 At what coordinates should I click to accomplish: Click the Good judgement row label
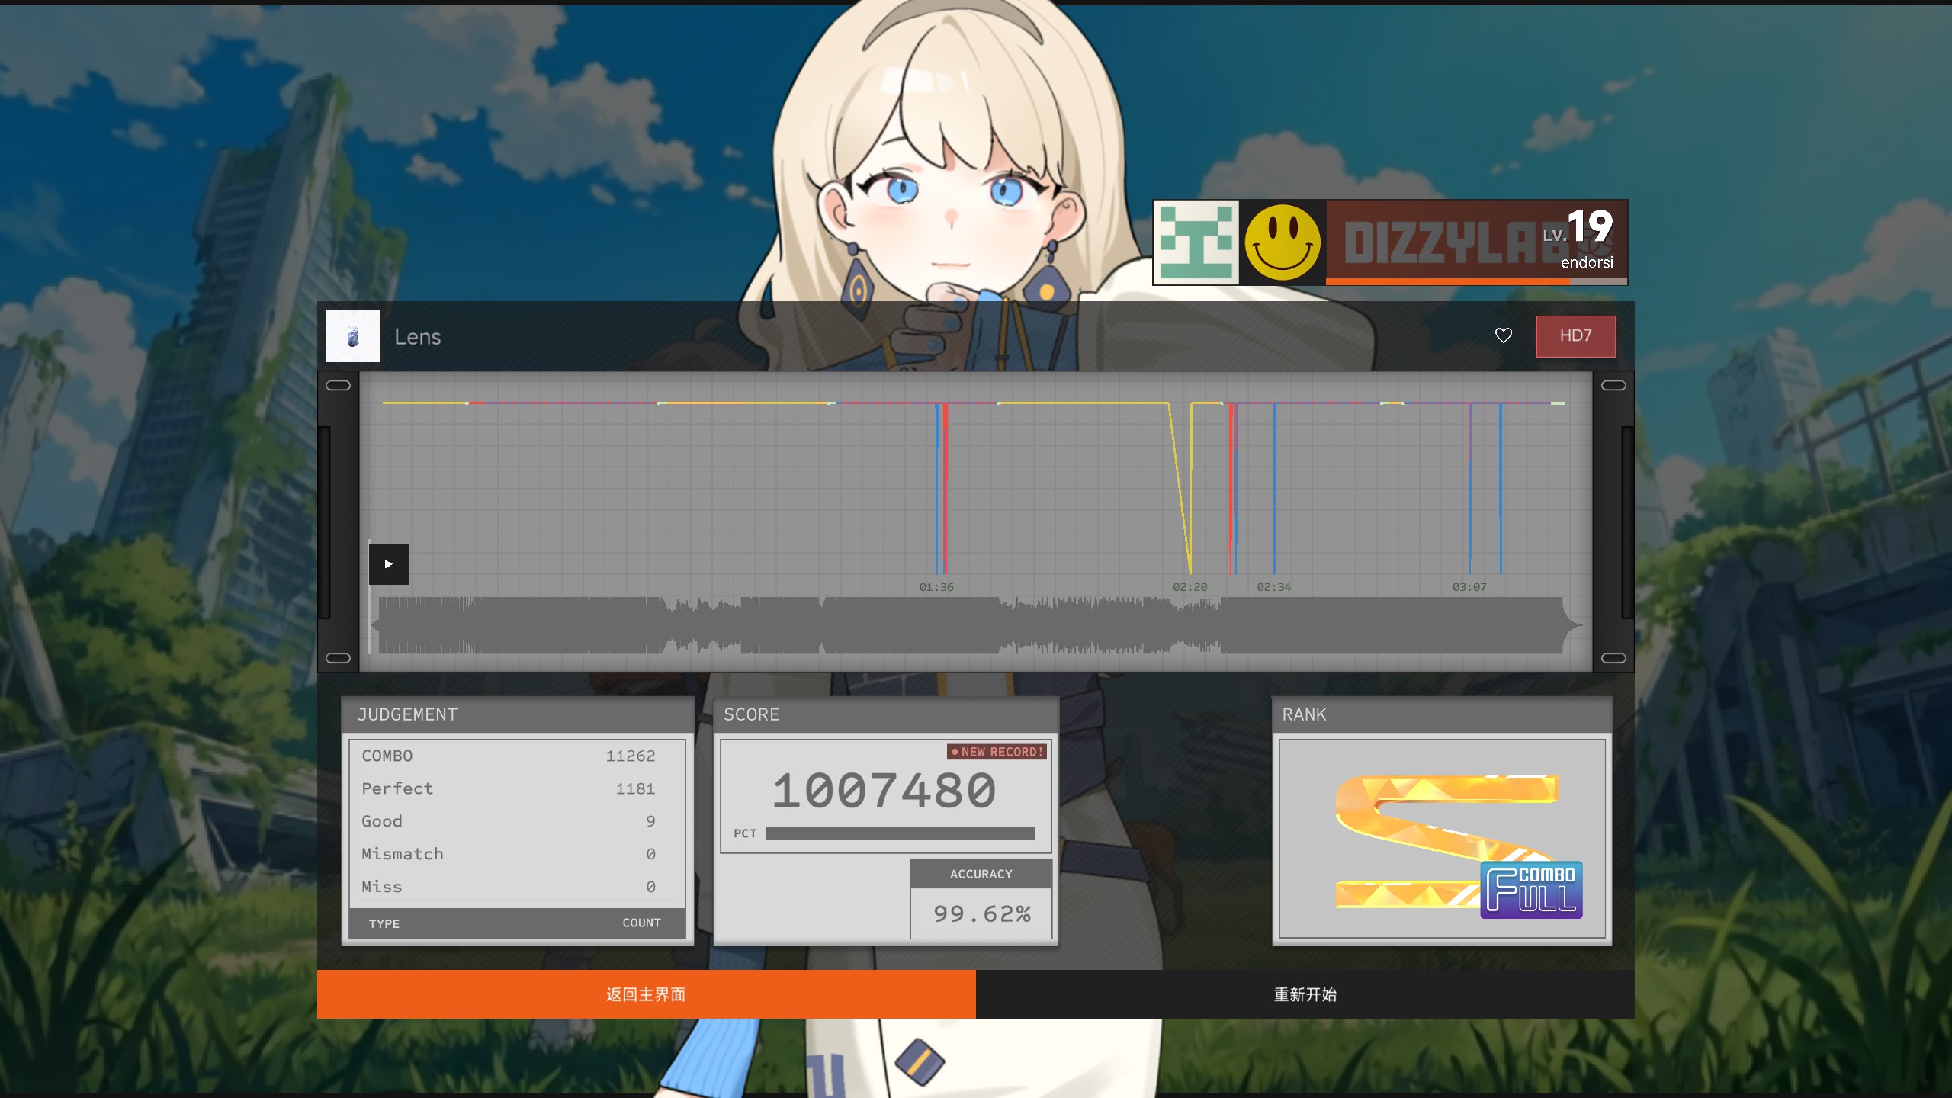pos(382,821)
